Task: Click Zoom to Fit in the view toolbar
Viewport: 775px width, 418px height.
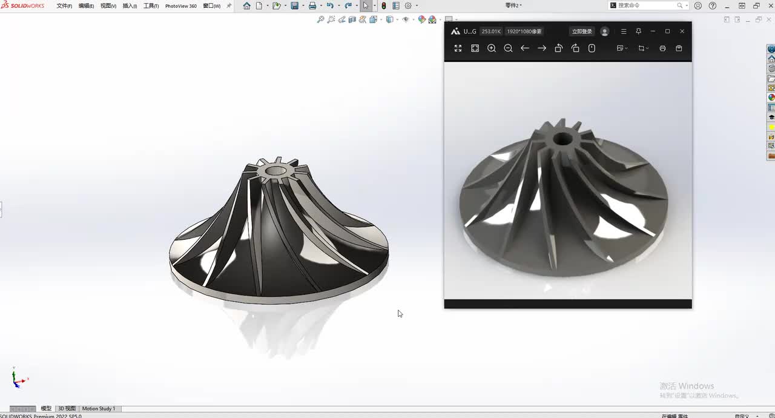Action: click(321, 19)
